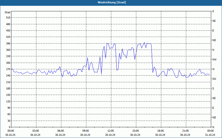
Task: Click the chart title 'Windrichtung [Grad]'
Action: coord(112,2)
